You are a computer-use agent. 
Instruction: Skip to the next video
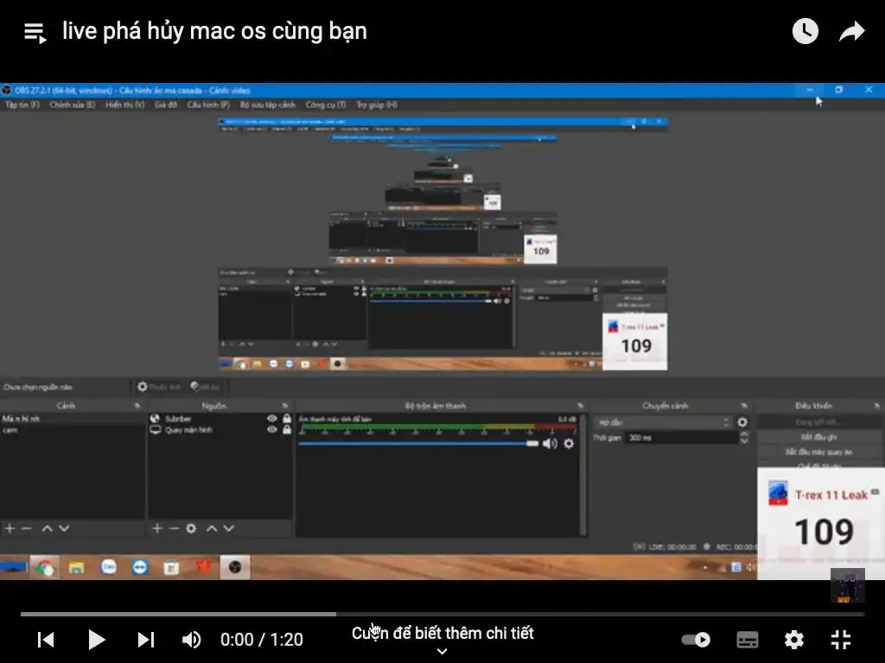coord(146,640)
